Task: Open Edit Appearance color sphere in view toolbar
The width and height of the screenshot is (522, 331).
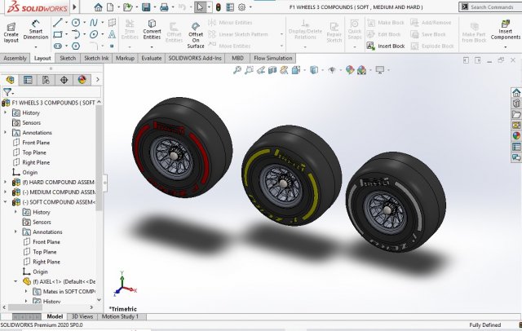Action: coord(350,70)
